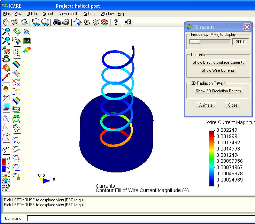Click the rainbow flag results toolbar icon

click(x=78, y=22)
